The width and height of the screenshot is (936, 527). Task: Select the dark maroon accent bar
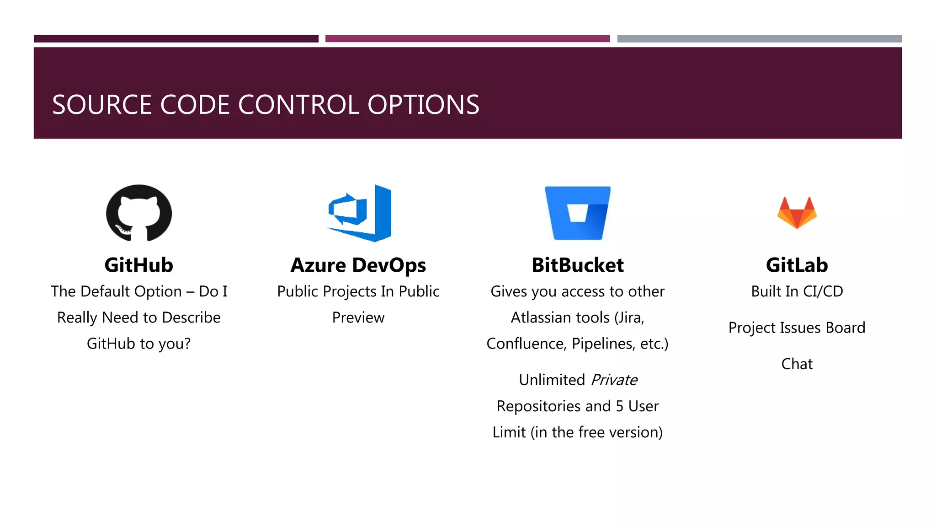pos(176,39)
